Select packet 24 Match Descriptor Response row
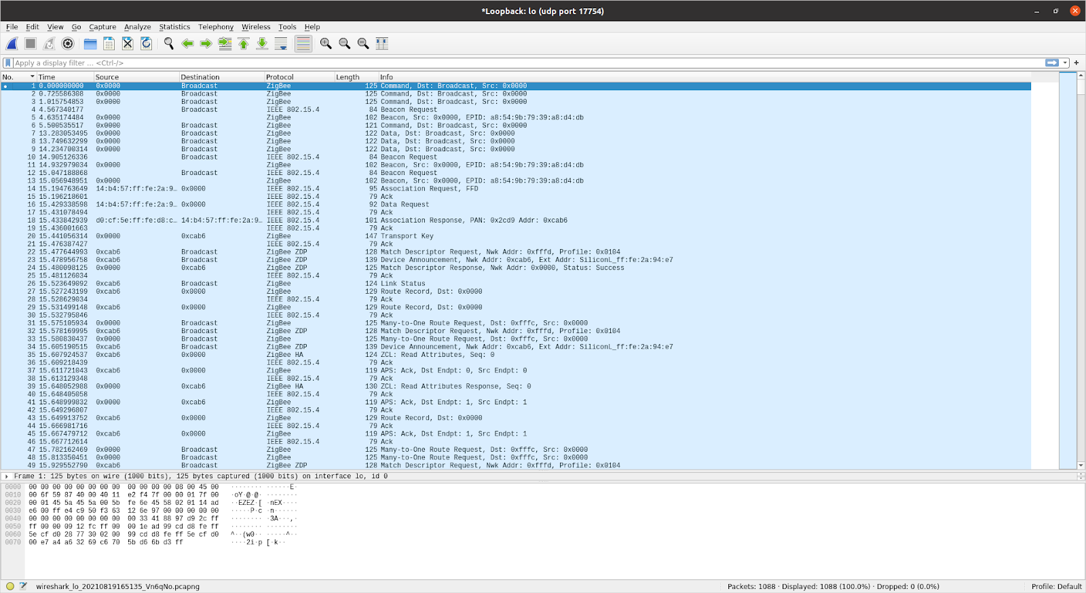This screenshot has height=593, width=1086. coord(516,268)
